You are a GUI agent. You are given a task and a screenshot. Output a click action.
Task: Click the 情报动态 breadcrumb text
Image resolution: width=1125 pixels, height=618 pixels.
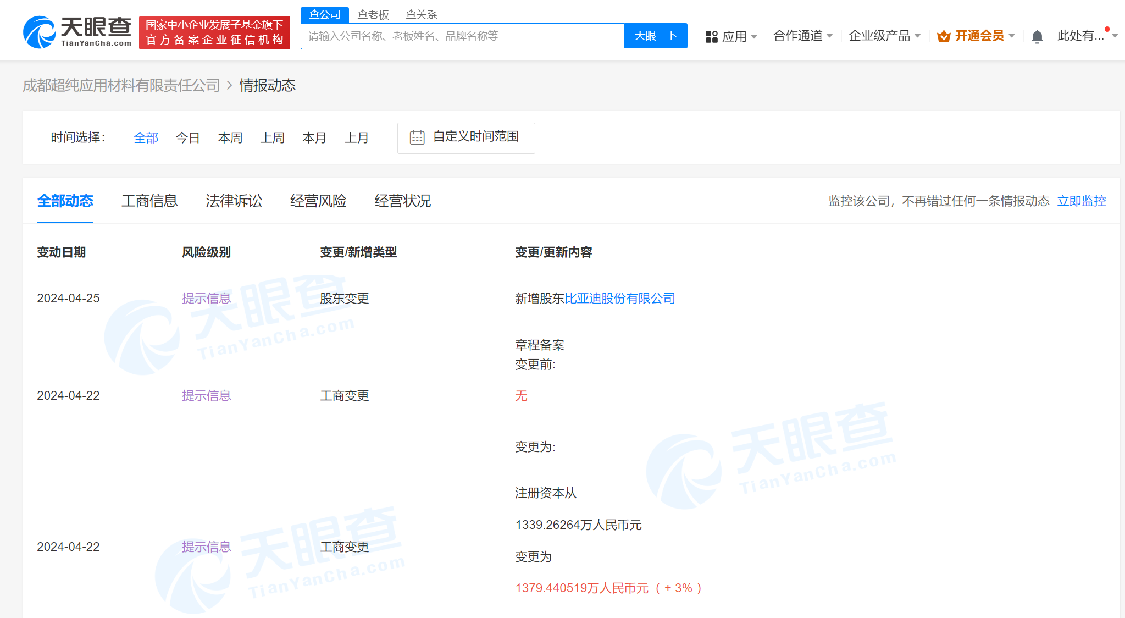pyautogui.click(x=268, y=86)
